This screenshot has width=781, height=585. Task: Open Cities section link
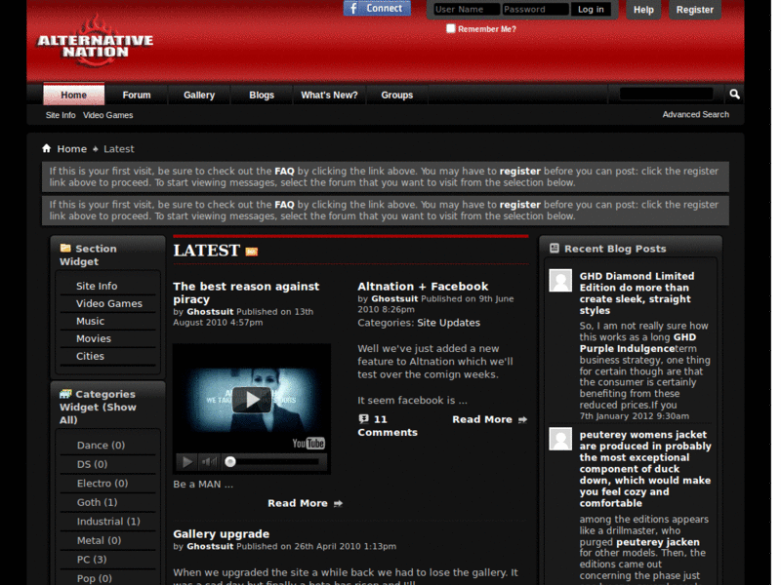click(90, 356)
